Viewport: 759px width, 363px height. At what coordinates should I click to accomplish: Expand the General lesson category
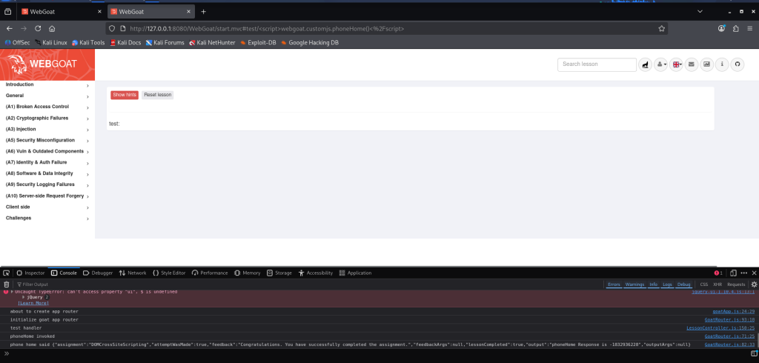(47, 96)
